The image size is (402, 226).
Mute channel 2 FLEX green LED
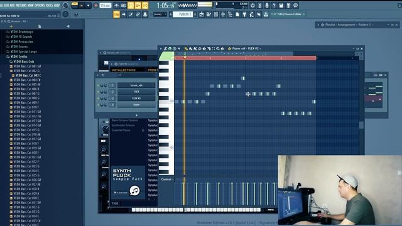click(x=98, y=92)
